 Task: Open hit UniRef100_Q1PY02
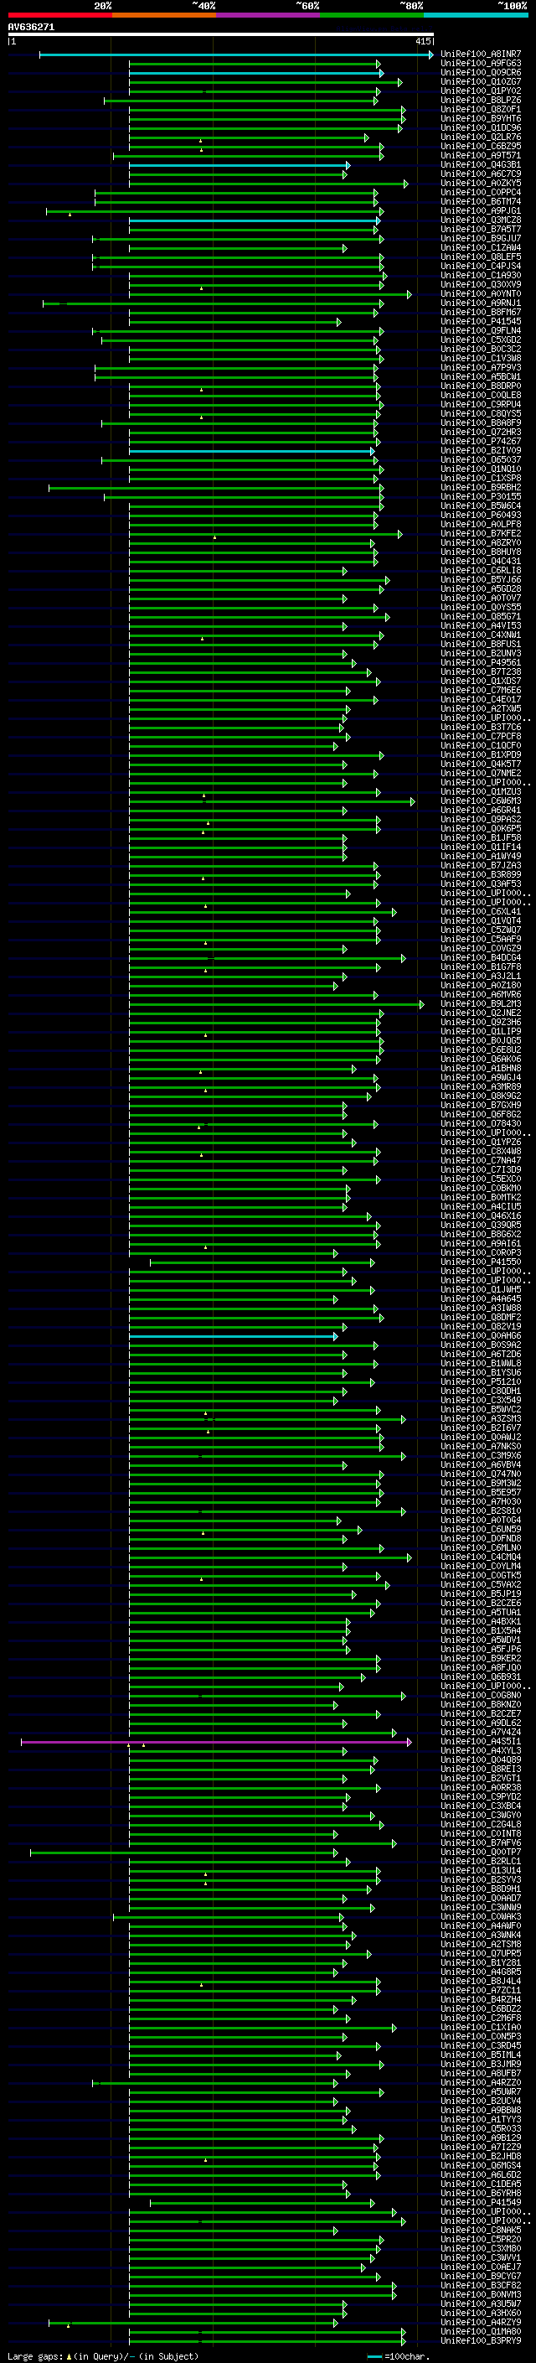click(x=480, y=91)
